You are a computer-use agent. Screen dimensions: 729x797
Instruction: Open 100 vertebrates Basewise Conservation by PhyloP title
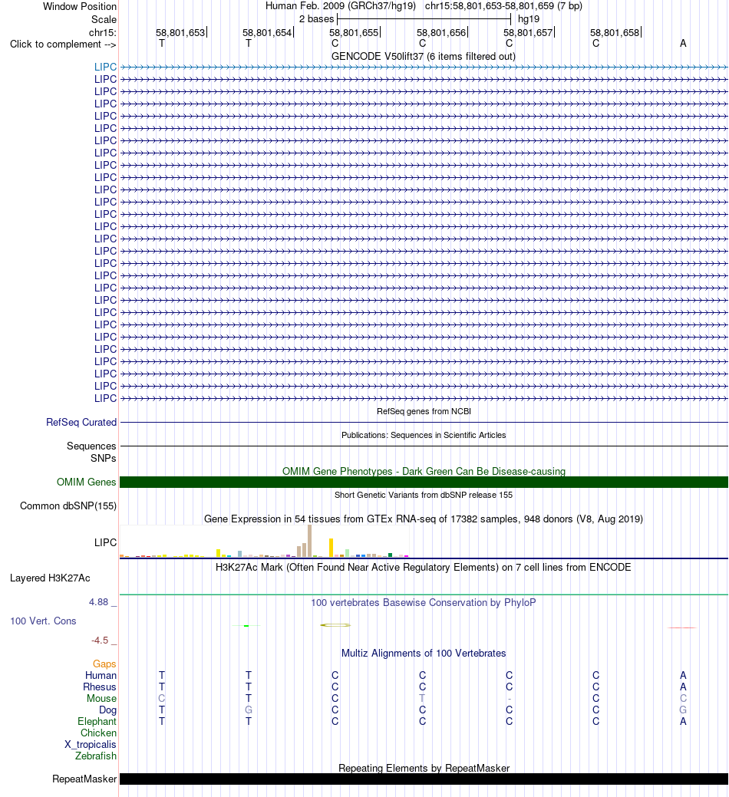pos(424,603)
